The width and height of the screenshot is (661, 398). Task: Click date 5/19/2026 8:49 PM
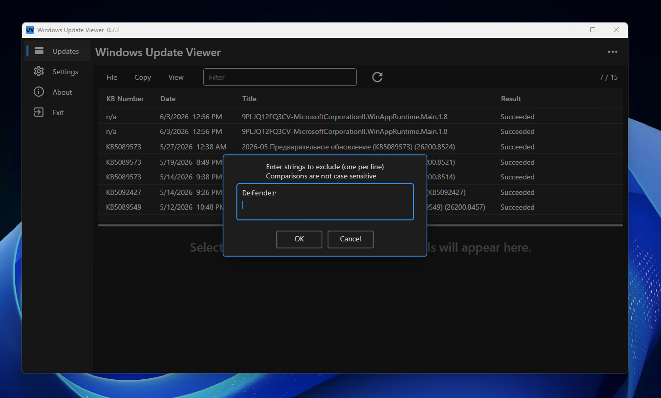(x=191, y=162)
